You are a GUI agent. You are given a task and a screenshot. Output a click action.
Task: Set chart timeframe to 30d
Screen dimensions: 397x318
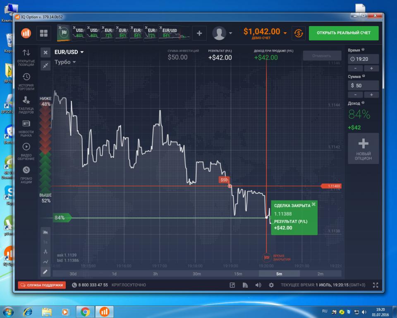[x=73, y=274]
